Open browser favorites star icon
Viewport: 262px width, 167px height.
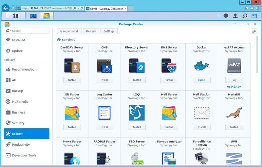coord(252,8)
